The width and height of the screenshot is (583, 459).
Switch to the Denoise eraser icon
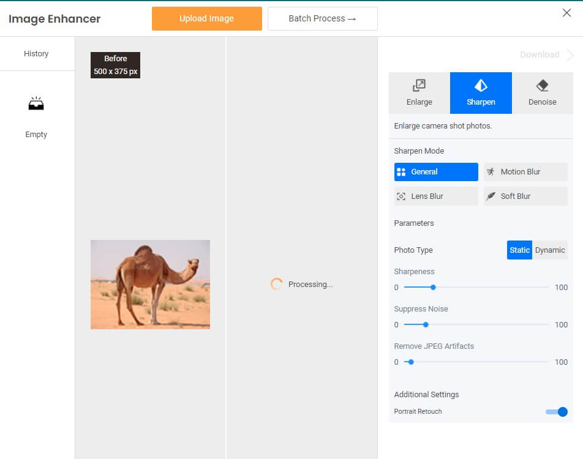542,86
